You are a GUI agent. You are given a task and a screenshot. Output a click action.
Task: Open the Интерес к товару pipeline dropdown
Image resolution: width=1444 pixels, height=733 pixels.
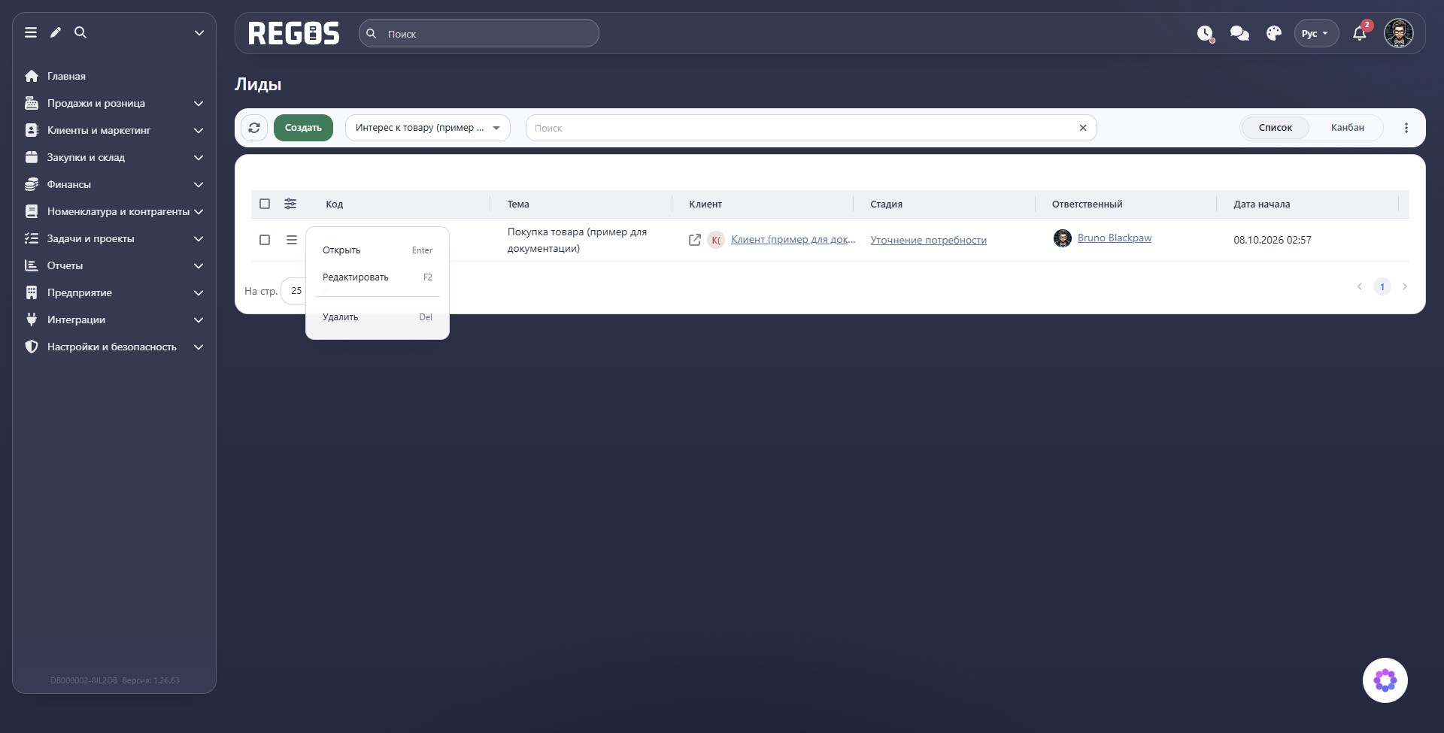pos(428,128)
